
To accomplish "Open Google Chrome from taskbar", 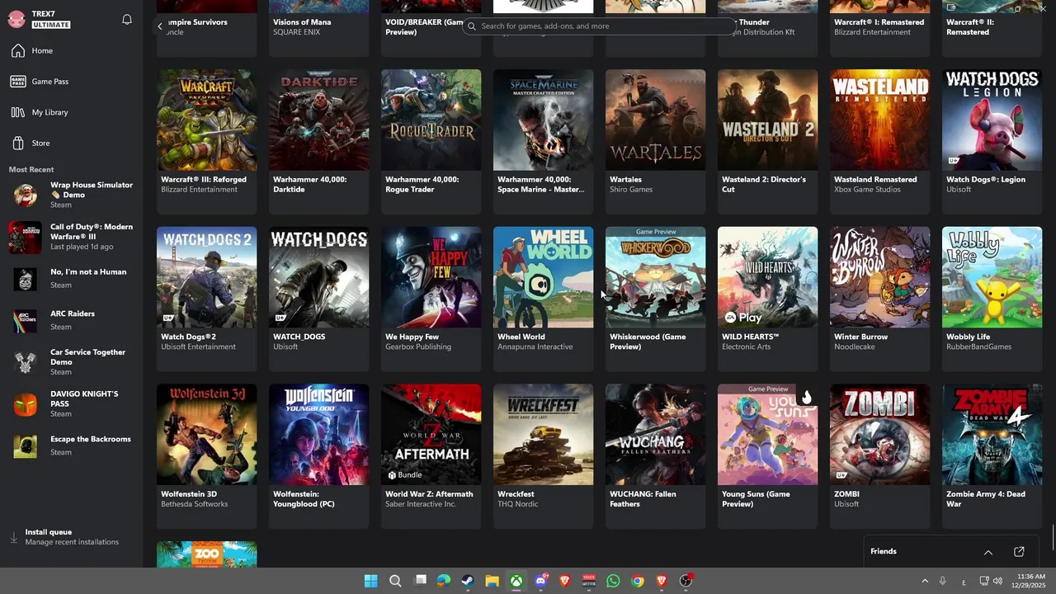I will tap(637, 581).
